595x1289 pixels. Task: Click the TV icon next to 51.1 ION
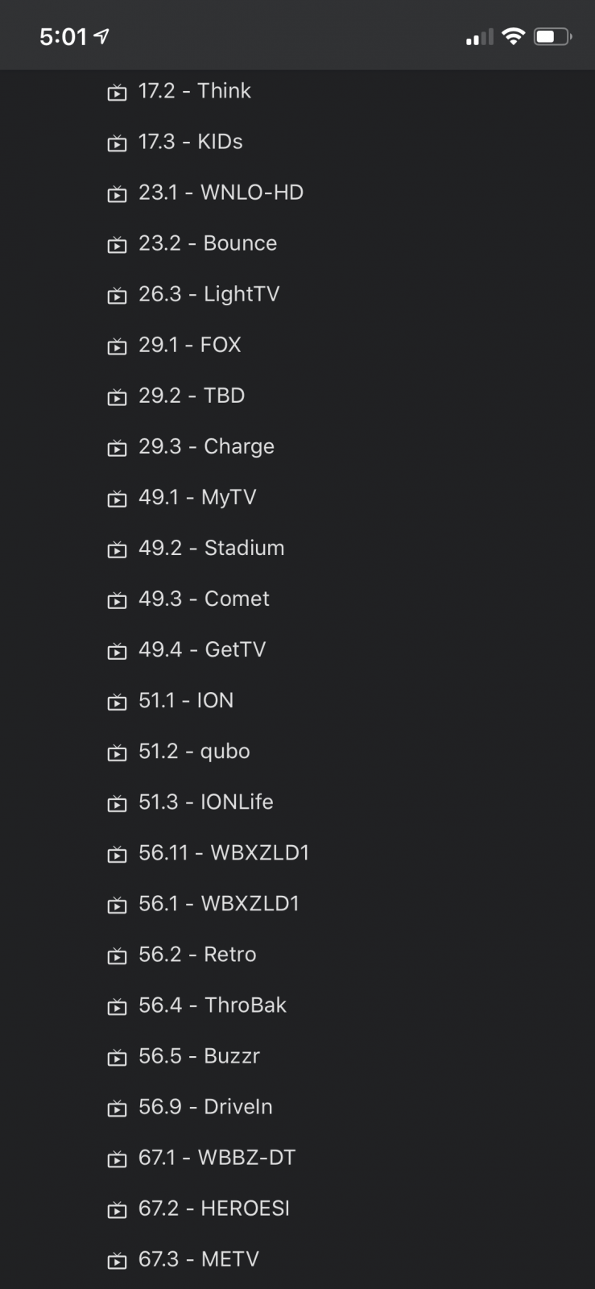point(118,702)
